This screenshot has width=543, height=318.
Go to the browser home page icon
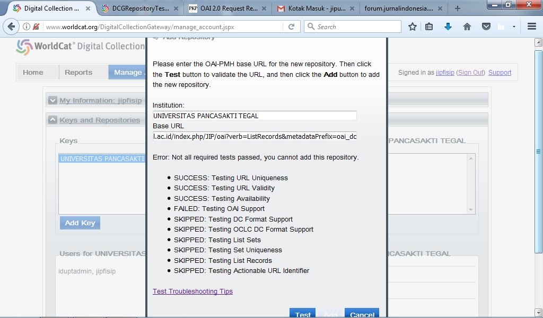point(467,26)
